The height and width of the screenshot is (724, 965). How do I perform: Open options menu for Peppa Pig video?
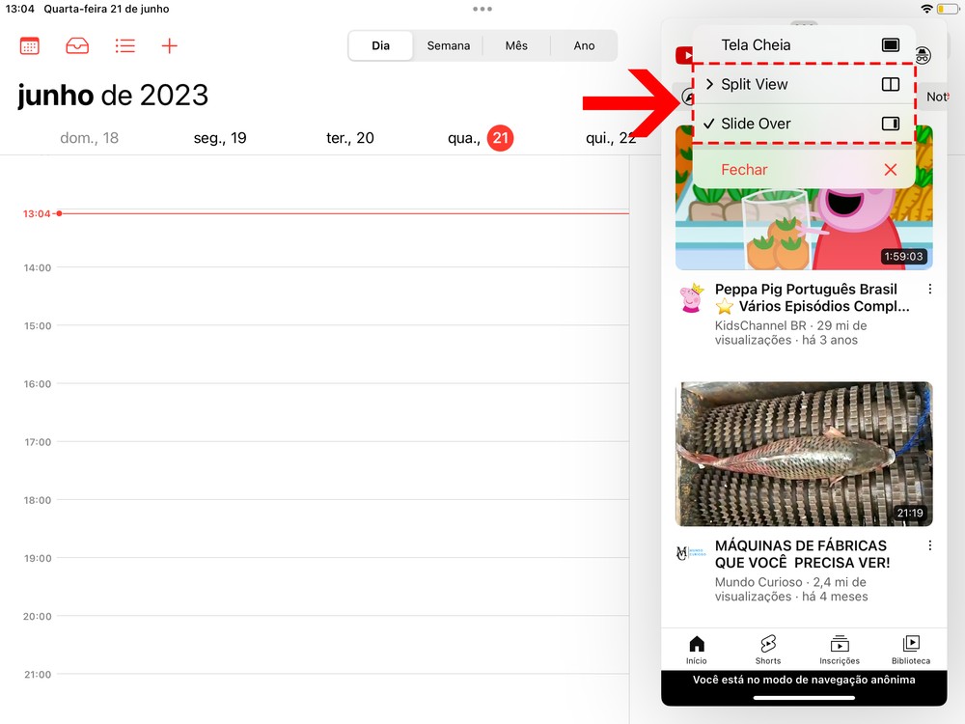coord(930,290)
